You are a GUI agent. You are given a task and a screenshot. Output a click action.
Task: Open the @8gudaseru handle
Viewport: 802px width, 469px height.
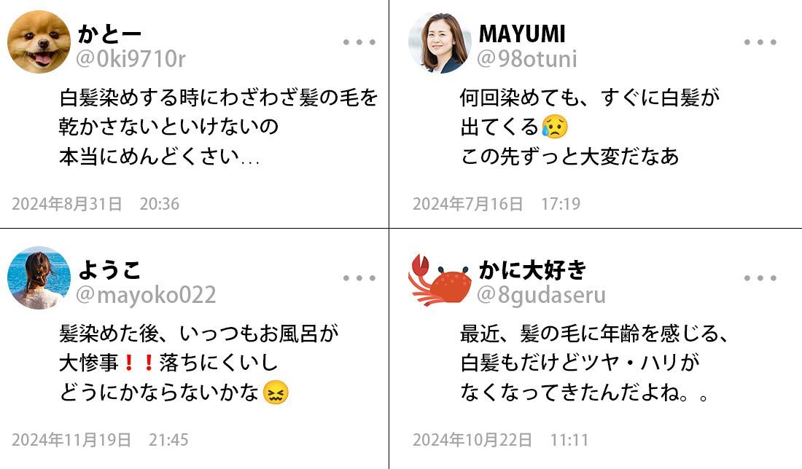pyautogui.click(x=541, y=295)
